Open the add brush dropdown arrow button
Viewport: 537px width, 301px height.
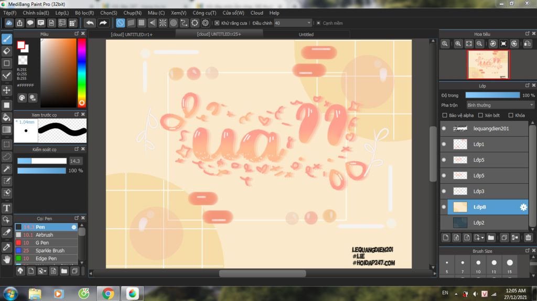pyautogui.click(x=42, y=271)
